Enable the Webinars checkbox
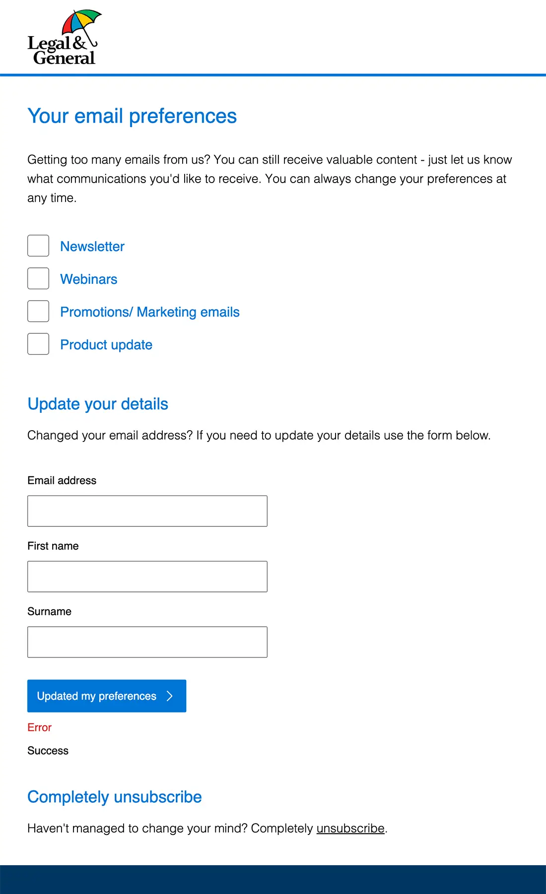The width and height of the screenshot is (546, 894). click(x=38, y=278)
